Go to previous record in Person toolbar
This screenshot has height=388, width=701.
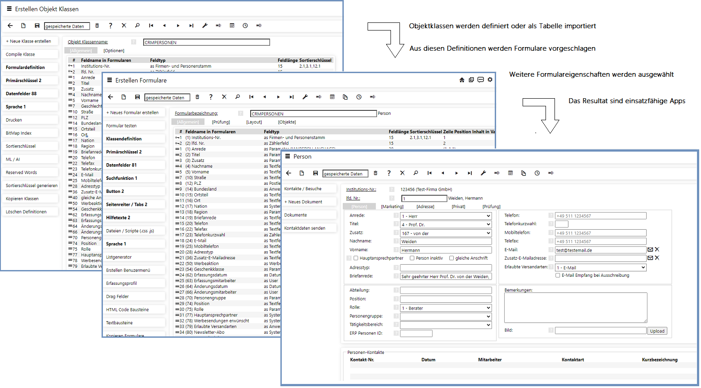[443, 173]
